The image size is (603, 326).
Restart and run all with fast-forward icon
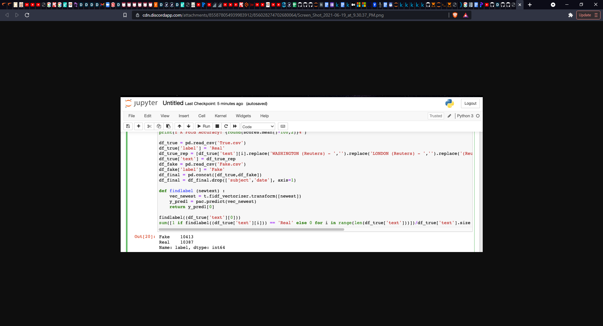click(x=235, y=126)
